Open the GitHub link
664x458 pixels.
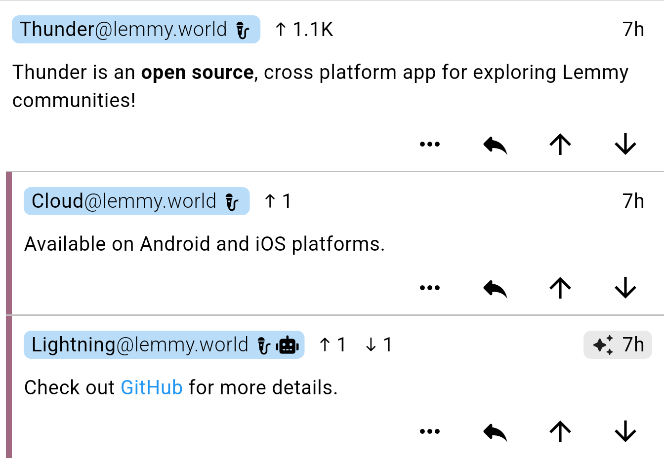coord(152,388)
